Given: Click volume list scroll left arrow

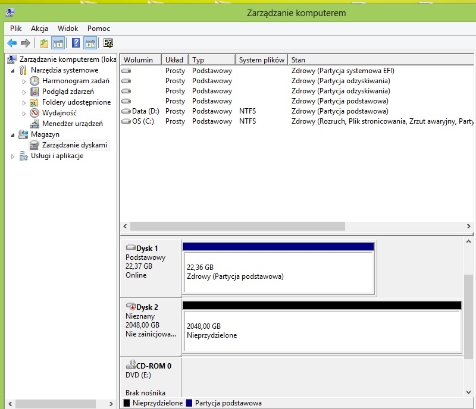Looking at the screenshot, I should point(125,226).
